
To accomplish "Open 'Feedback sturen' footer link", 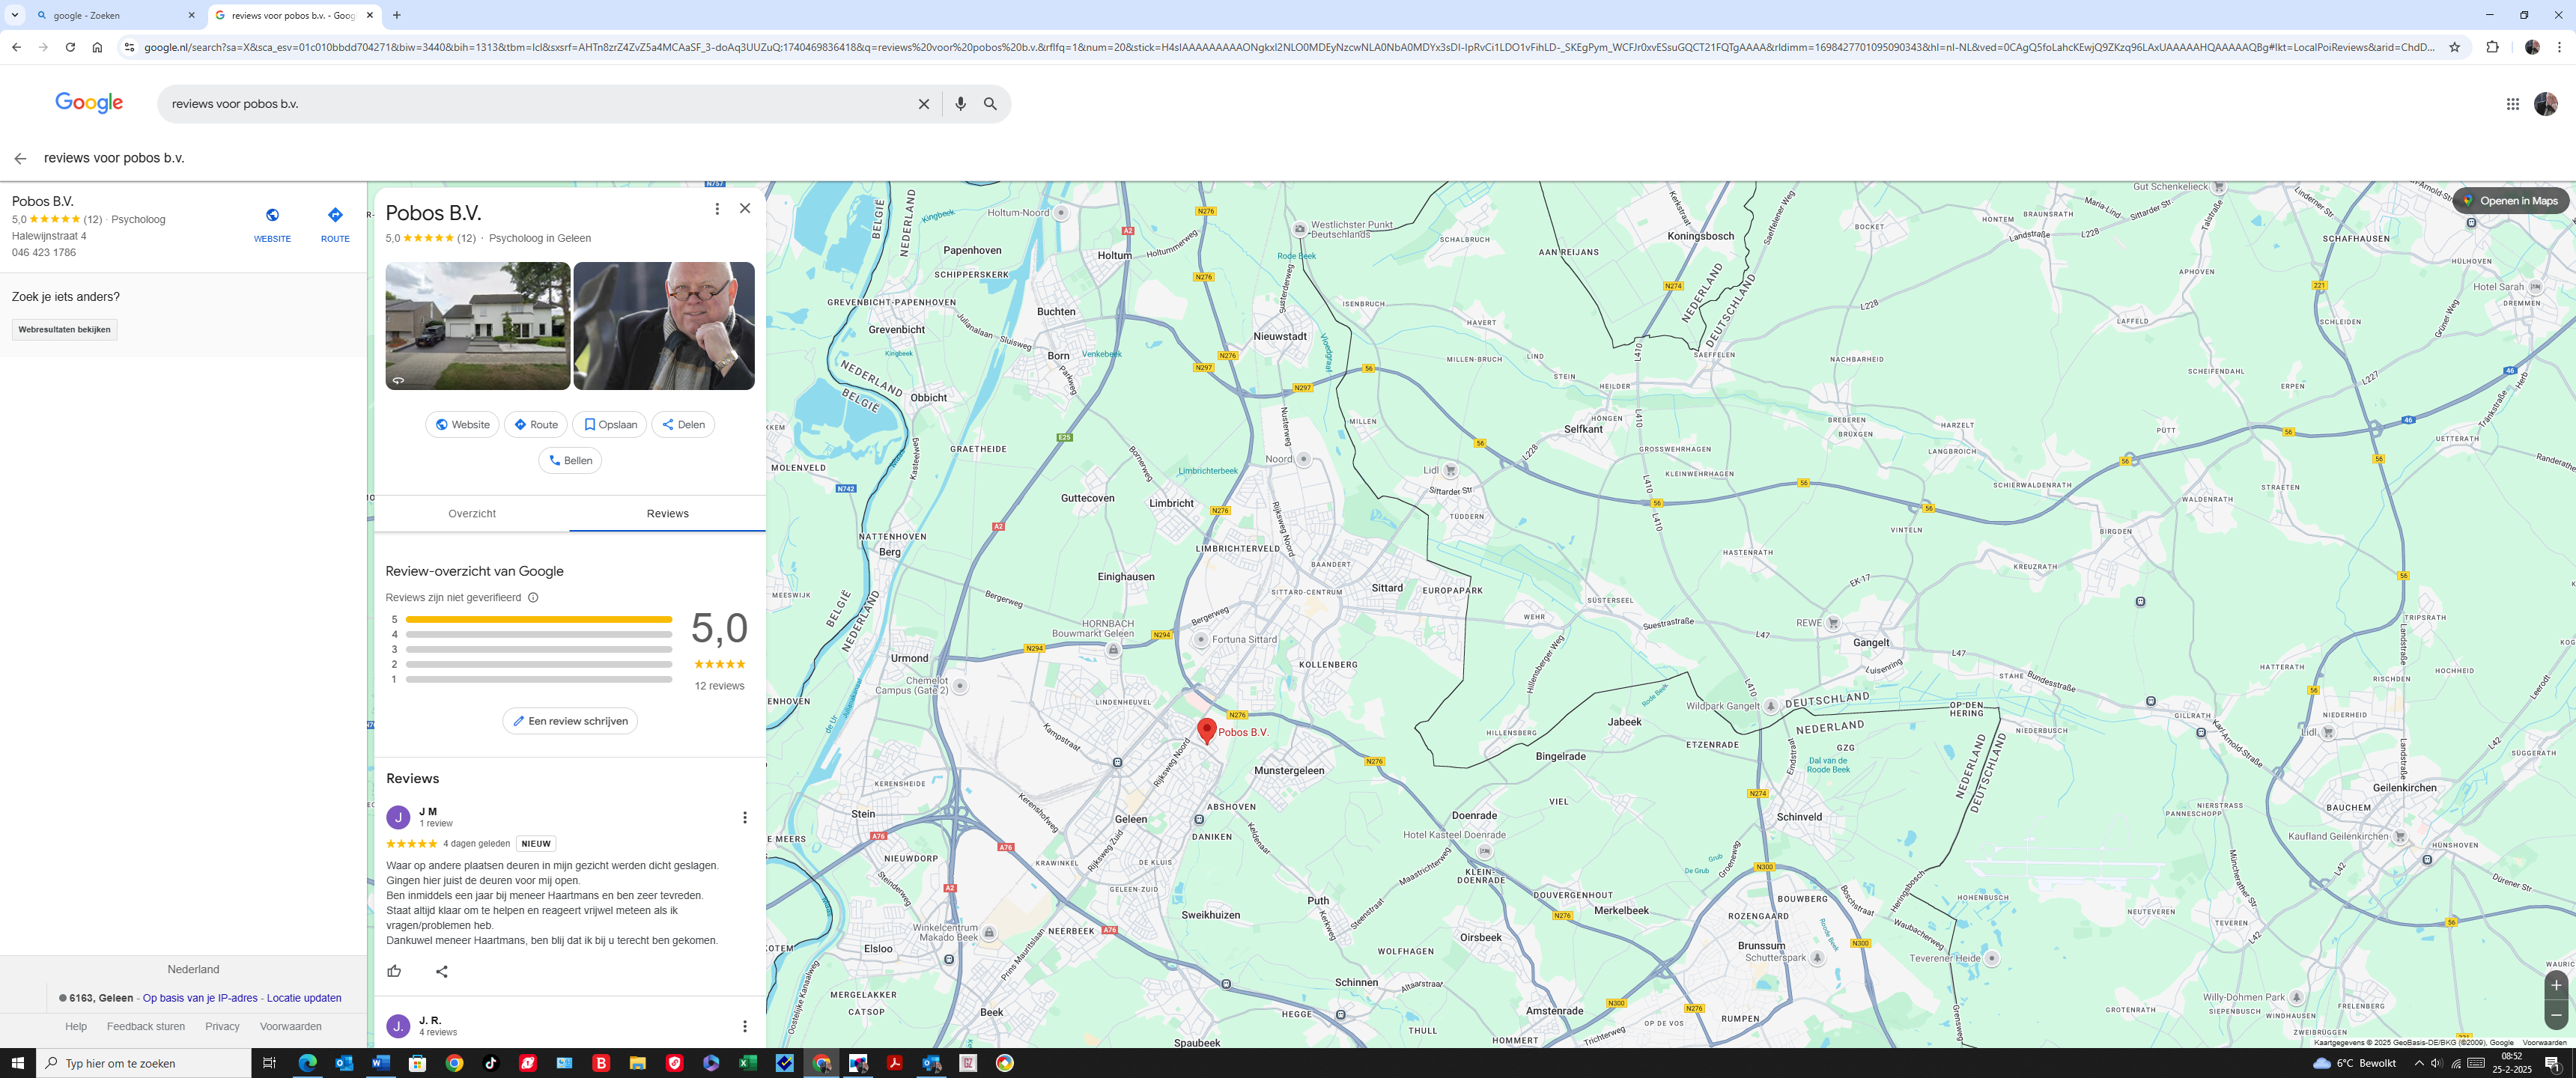I will [x=146, y=1027].
